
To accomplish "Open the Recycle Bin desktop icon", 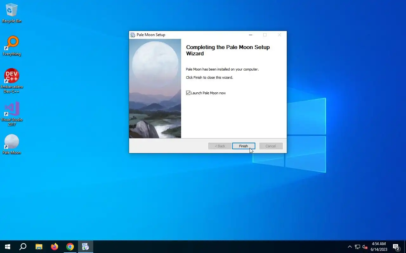I will [x=12, y=13].
